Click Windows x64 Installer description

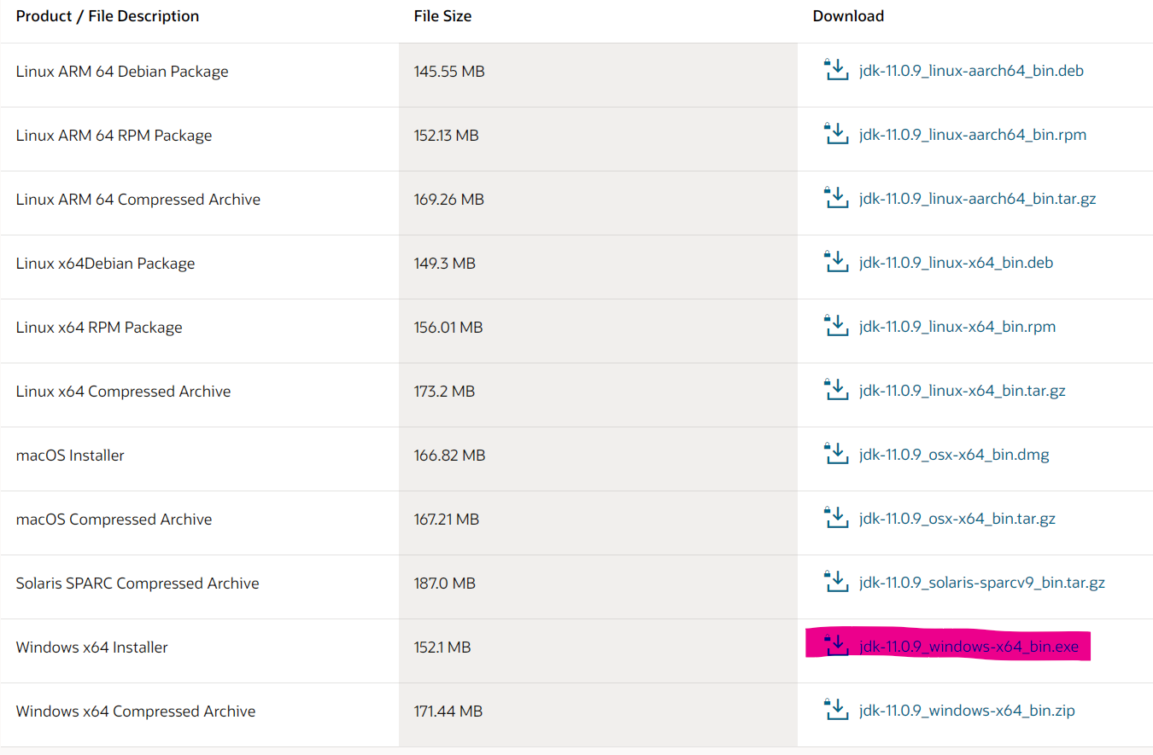92,648
